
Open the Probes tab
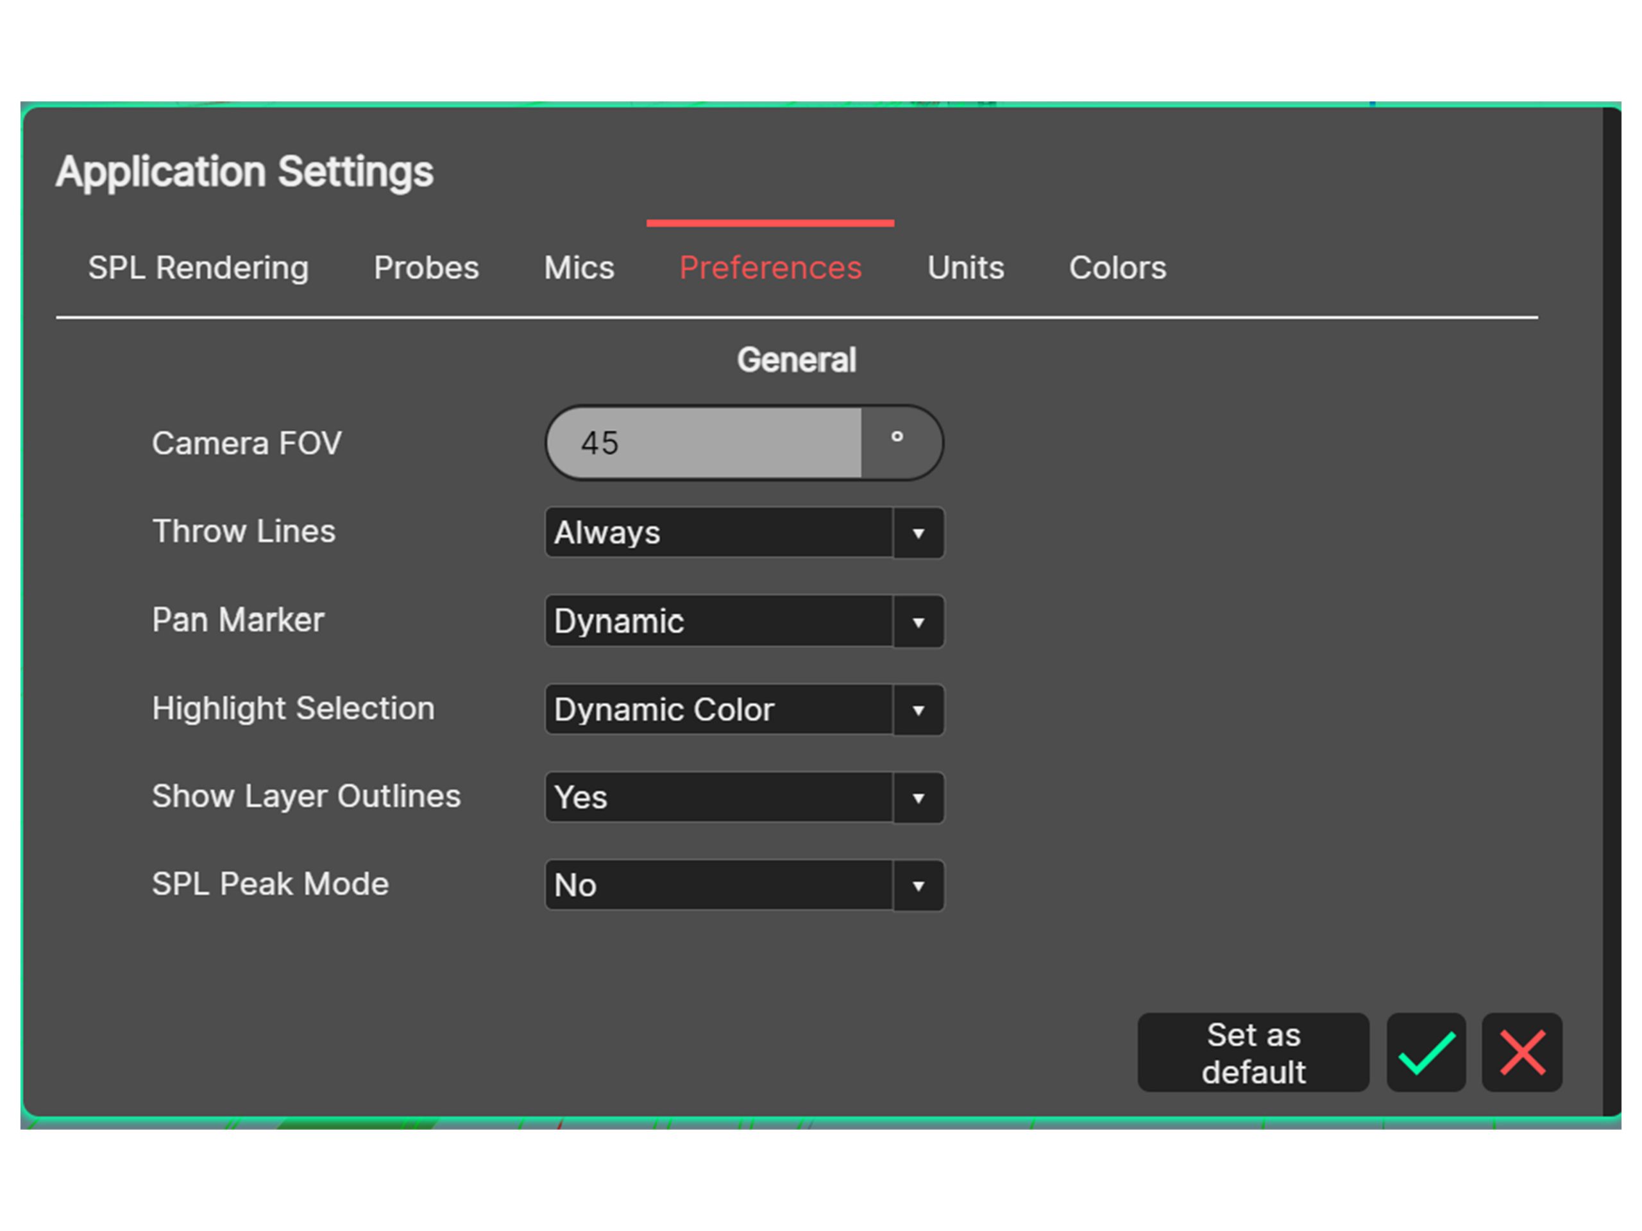click(426, 268)
